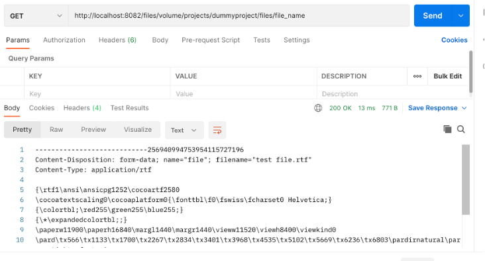Click the network globe icon

[x=318, y=108]
